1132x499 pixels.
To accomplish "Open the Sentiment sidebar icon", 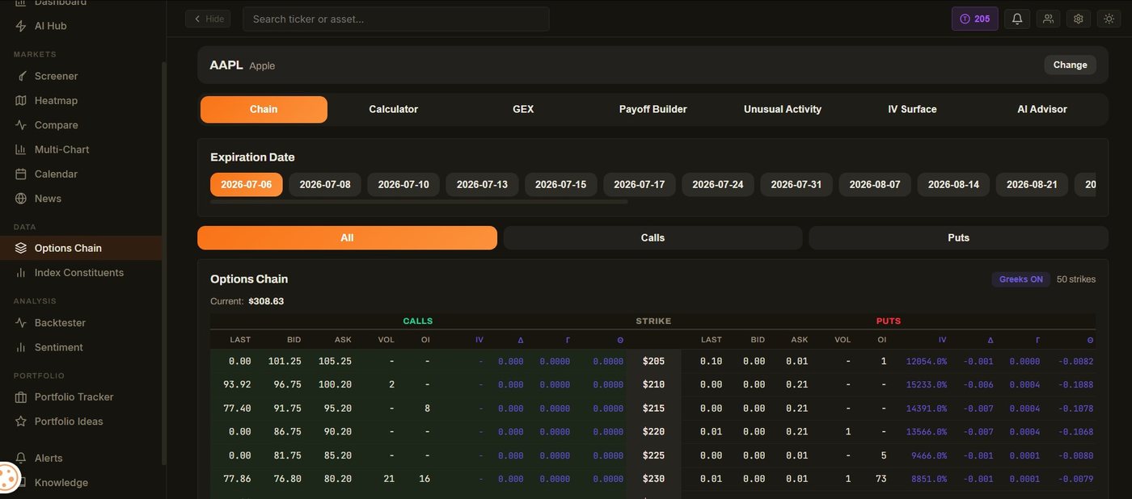I will pos(21,347).
